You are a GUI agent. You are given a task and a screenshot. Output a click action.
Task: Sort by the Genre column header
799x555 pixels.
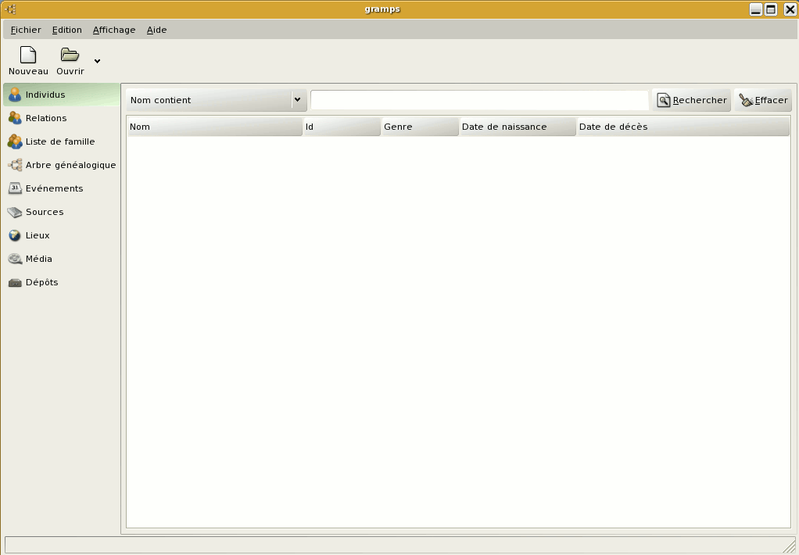(x=420, y=127)
